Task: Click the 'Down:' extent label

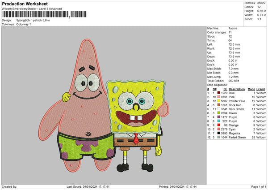Action: (x=211, y=56)
